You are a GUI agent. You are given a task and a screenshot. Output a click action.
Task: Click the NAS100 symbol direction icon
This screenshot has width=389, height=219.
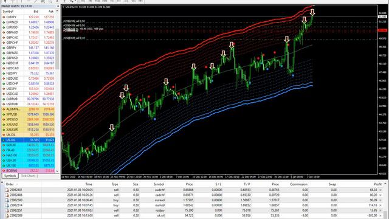(4, 156)
